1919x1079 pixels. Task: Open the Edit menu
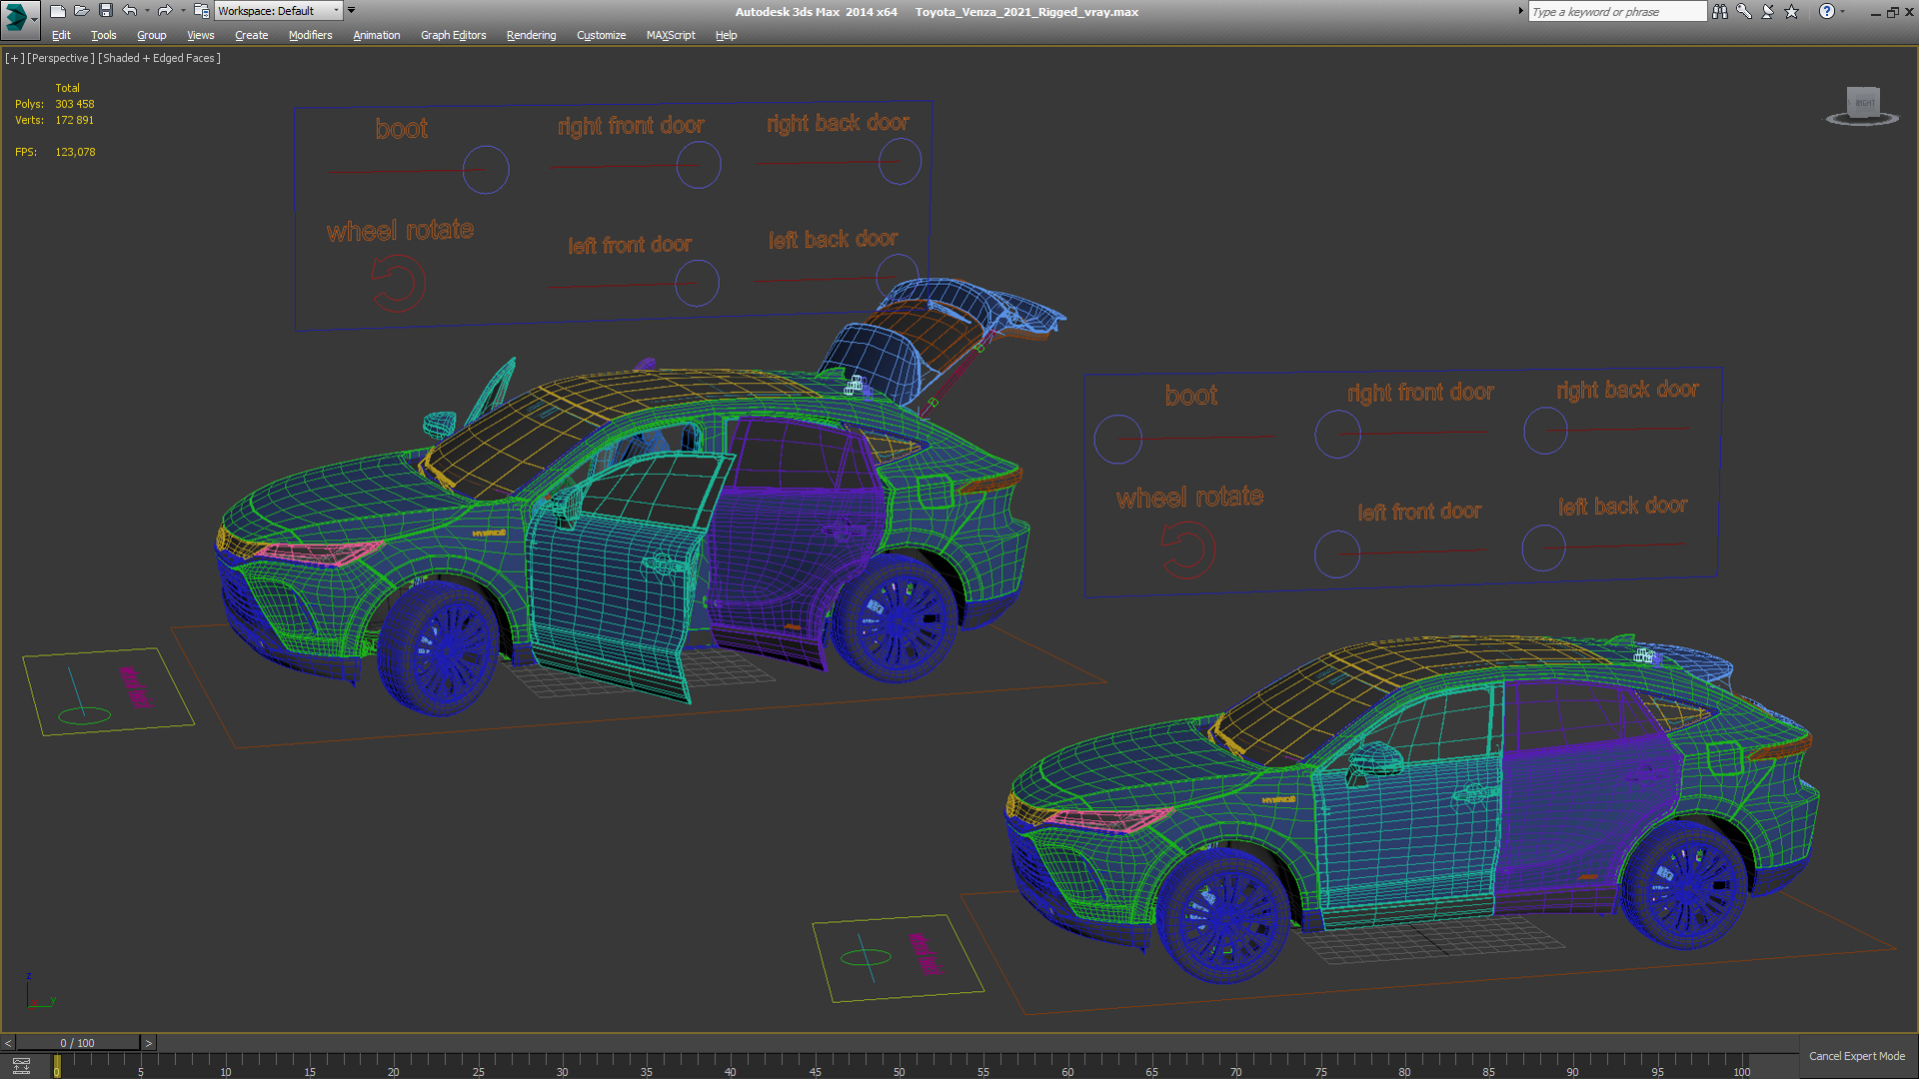61,35
